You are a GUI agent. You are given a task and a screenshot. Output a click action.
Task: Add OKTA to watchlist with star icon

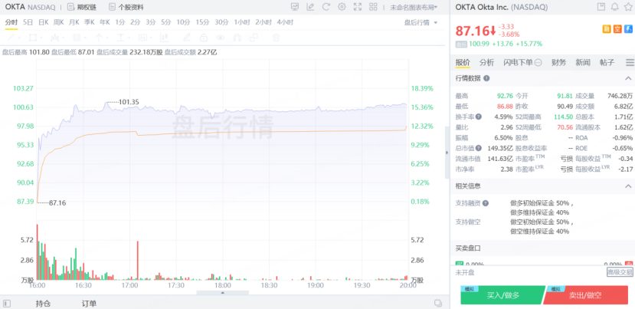(x=628, y=7)
